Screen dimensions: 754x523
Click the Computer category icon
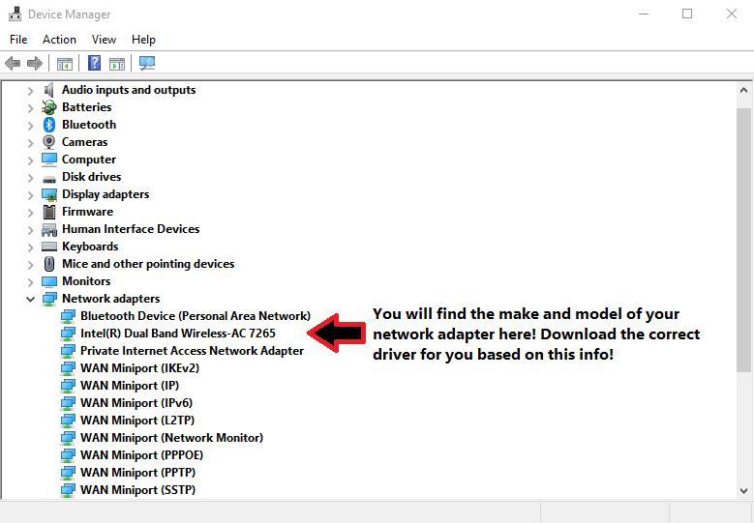click(49, 160)
